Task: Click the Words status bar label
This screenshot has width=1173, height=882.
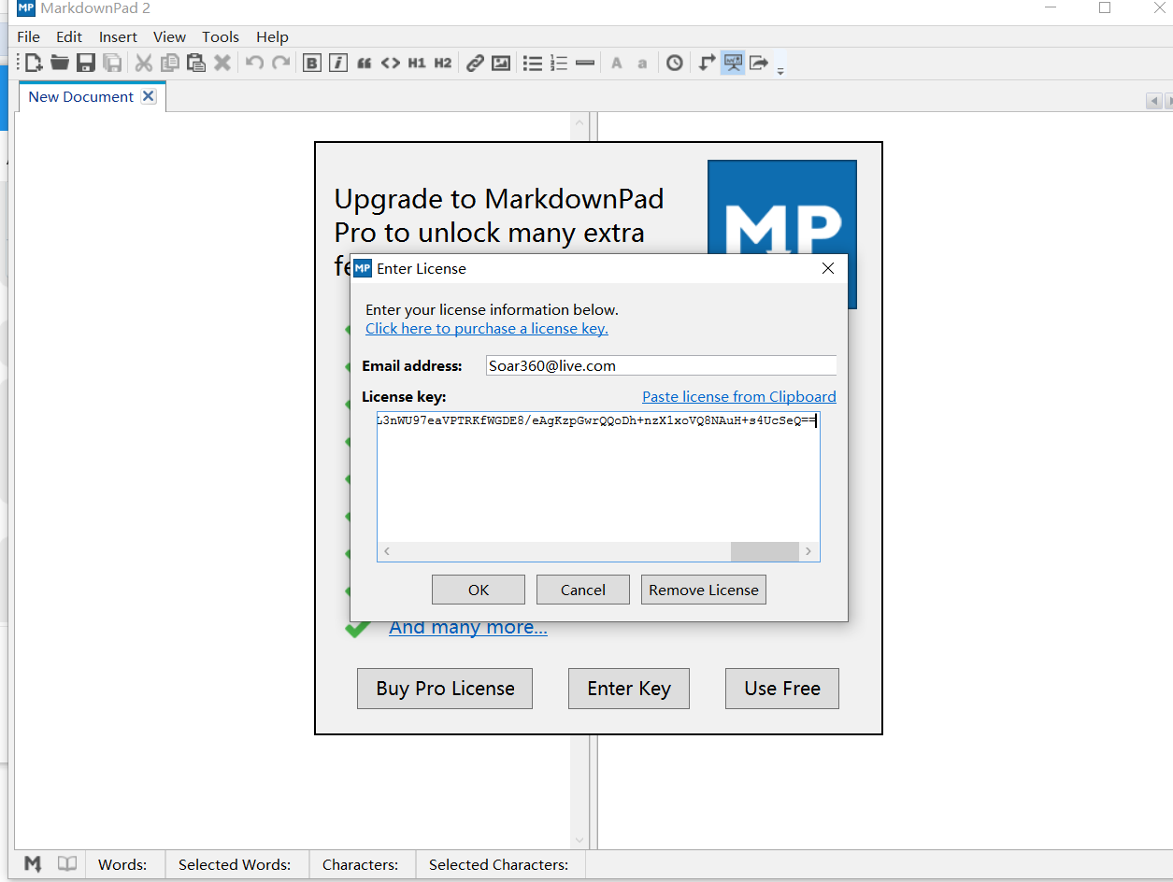Action: pos(122,865)
